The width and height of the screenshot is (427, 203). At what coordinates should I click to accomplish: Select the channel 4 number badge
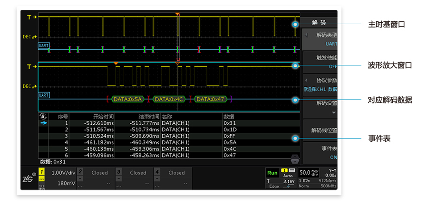[x=157, y=172]
